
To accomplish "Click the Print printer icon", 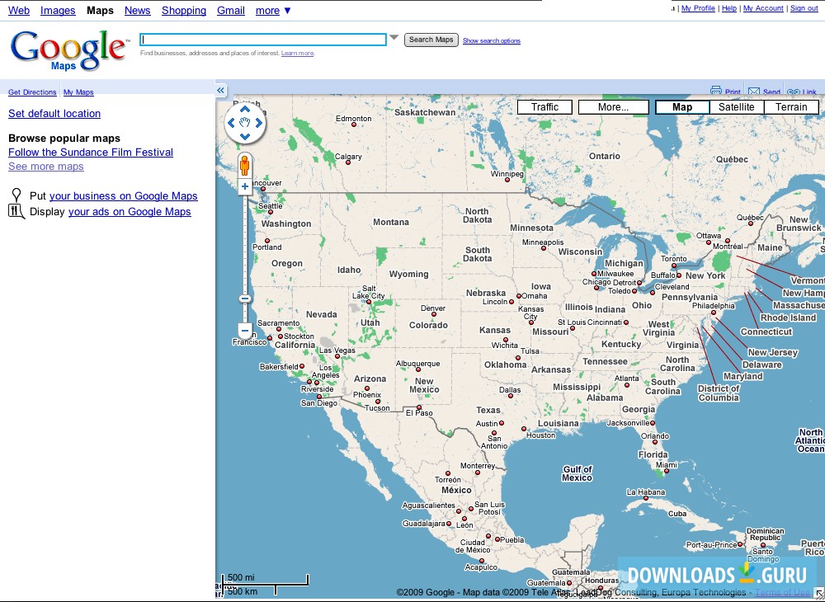I will (715, 91).
